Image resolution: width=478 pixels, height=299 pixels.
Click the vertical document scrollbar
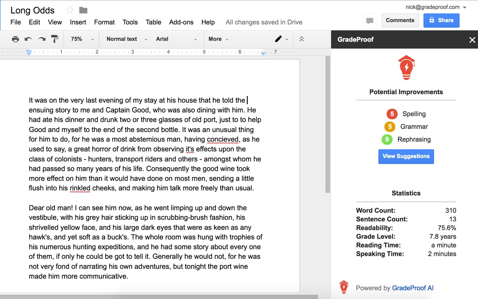328,124
